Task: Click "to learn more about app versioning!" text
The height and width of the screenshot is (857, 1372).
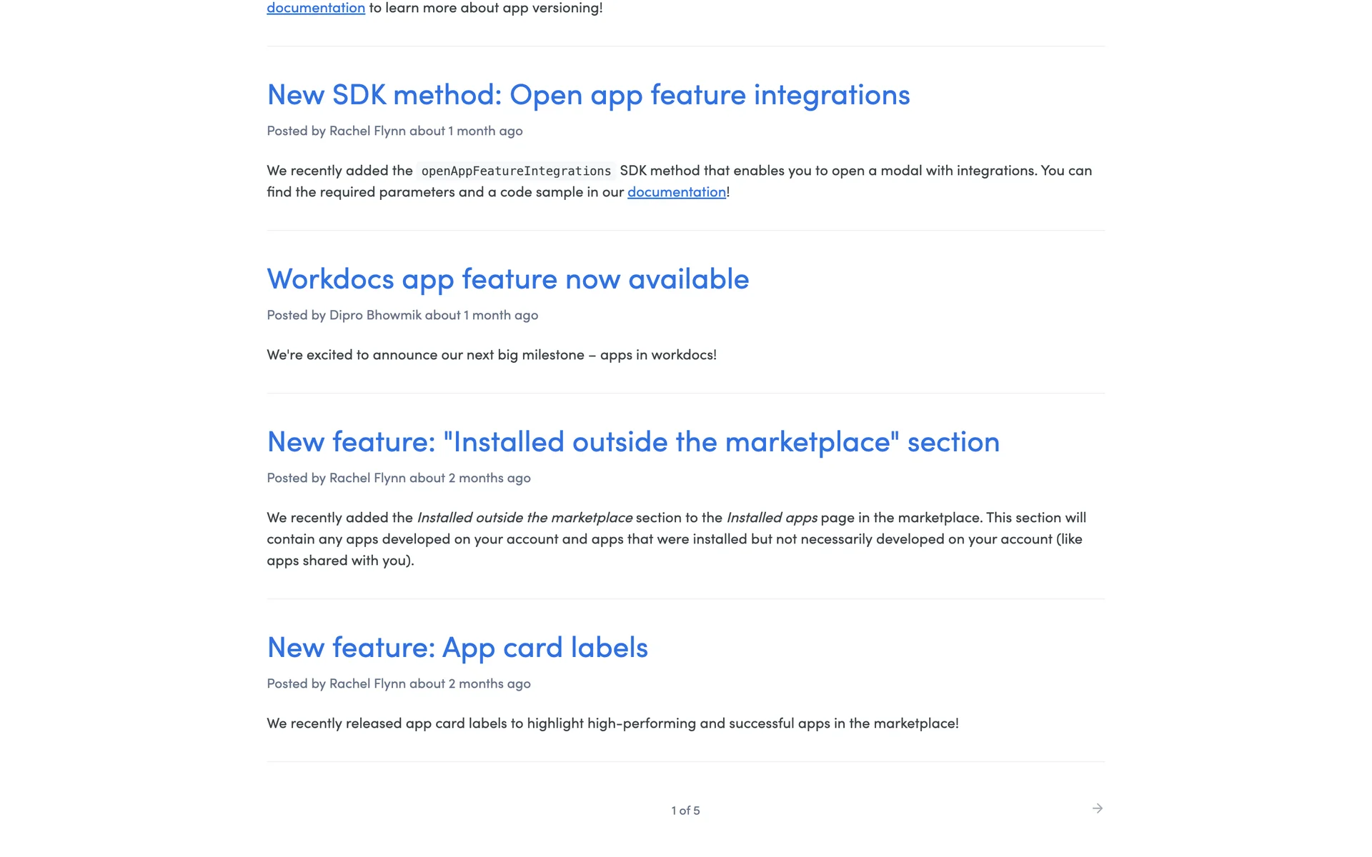Action: click(486, 8)
